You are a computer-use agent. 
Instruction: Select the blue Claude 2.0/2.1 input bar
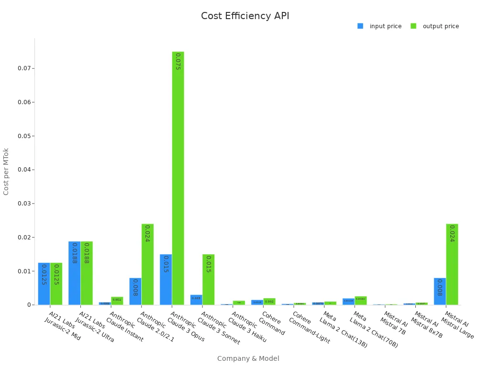(x=135, y=291)
